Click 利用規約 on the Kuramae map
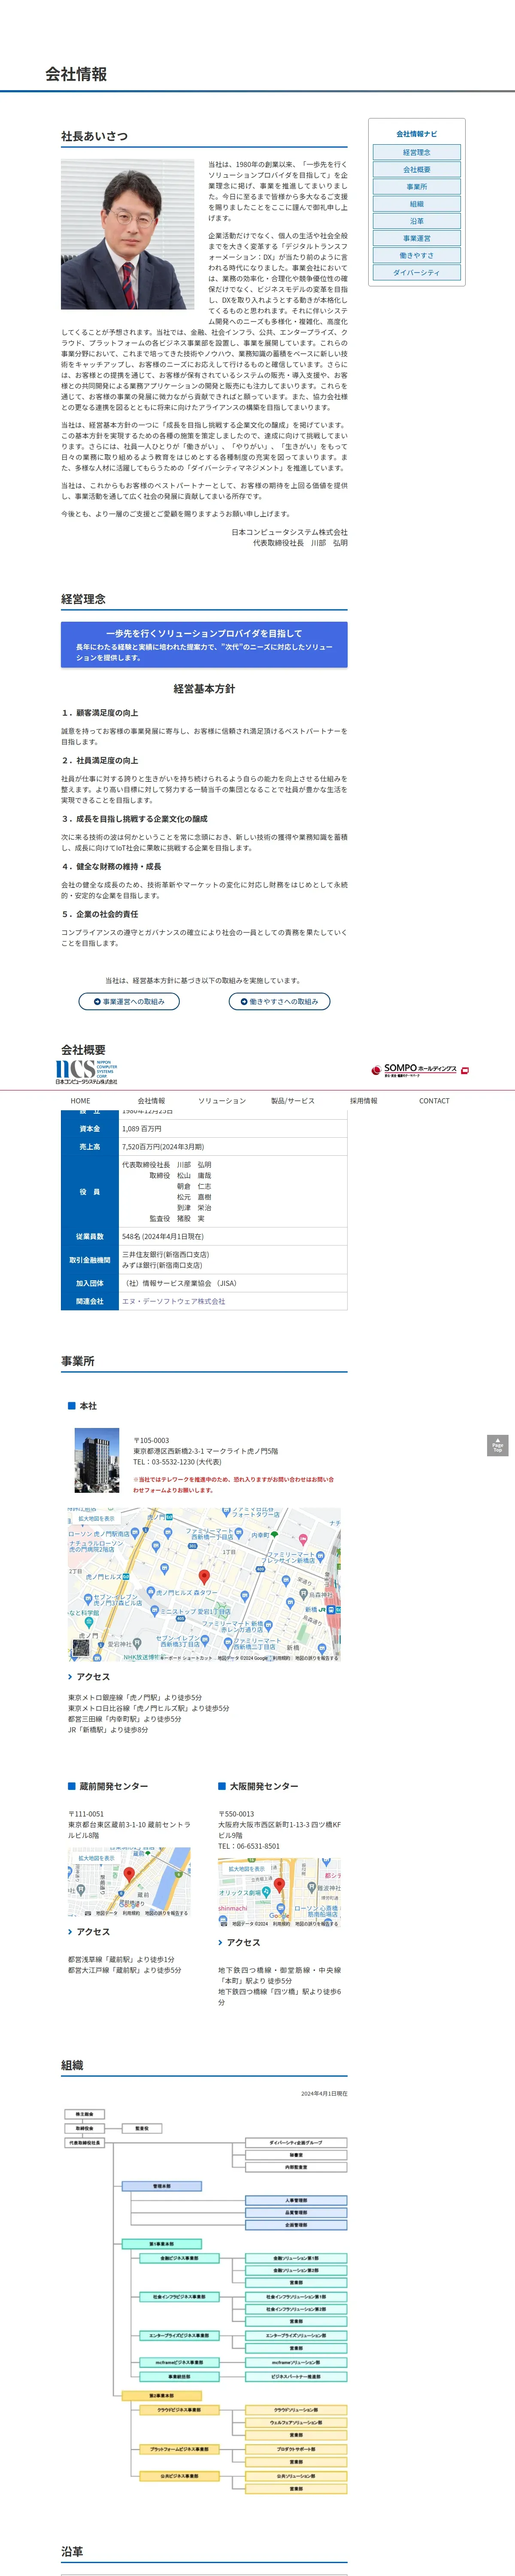 pos(131,1913)
